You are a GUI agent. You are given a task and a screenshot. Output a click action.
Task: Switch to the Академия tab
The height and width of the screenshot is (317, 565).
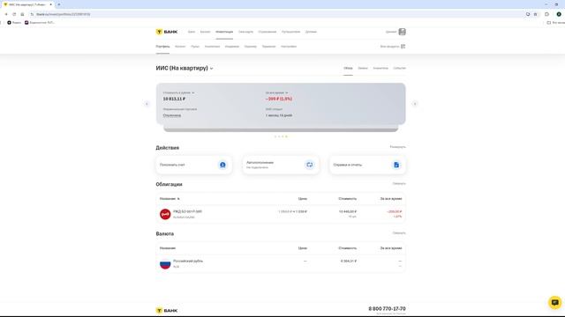[x=232, y=47]
